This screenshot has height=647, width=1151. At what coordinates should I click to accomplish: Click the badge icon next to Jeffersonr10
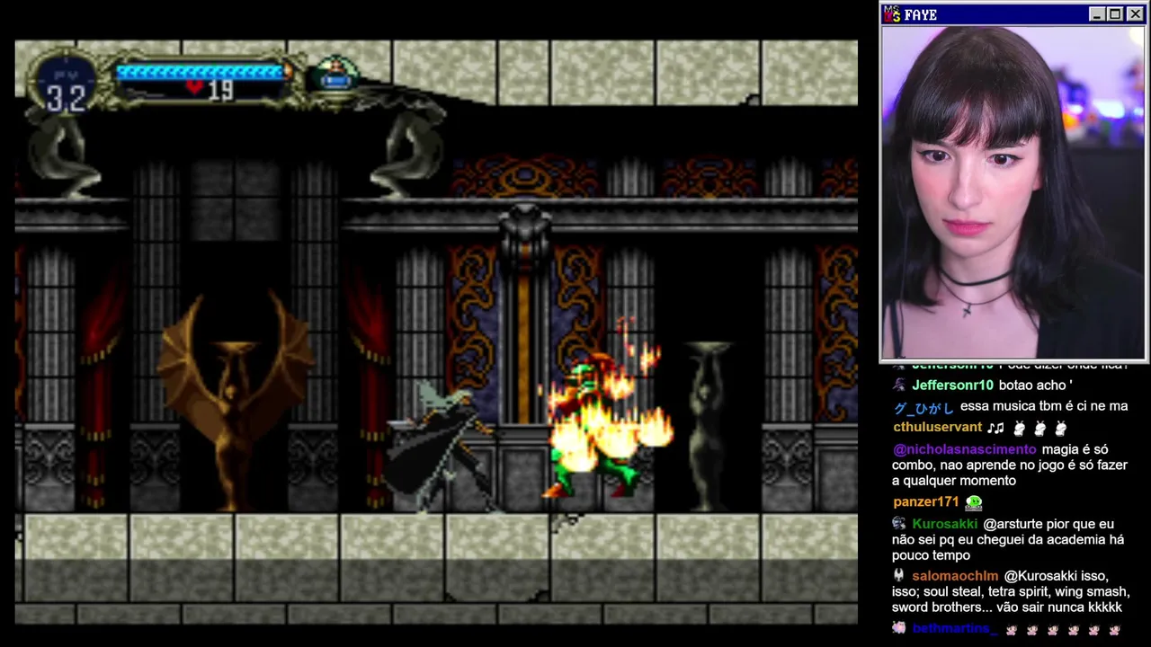899,386
